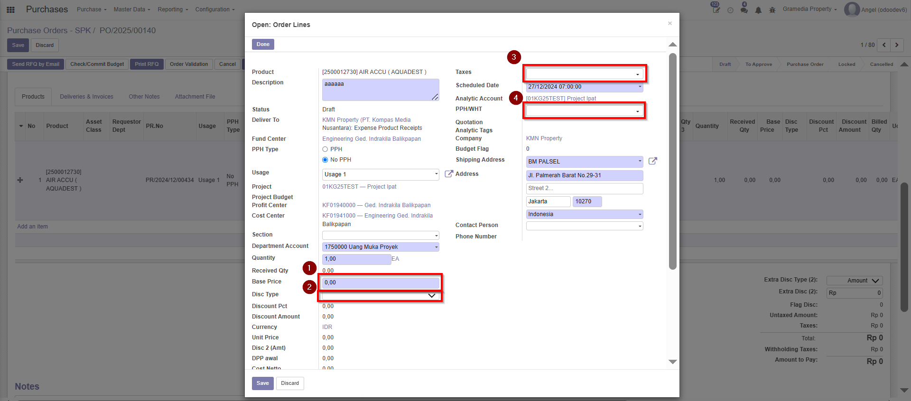Click Save on the purchase order form

(18, 45)
